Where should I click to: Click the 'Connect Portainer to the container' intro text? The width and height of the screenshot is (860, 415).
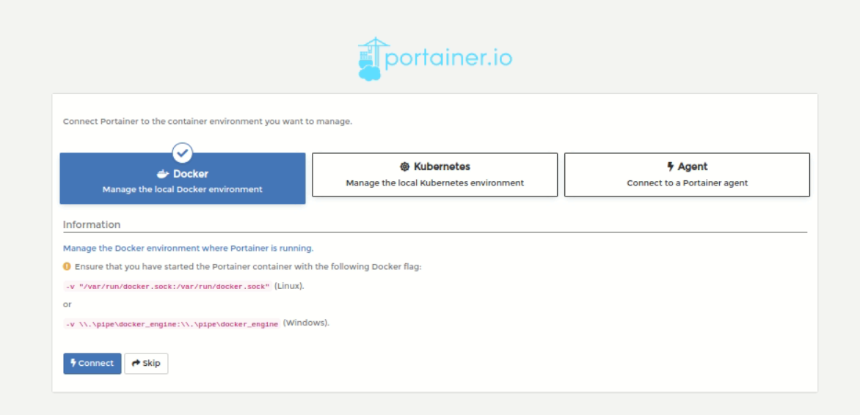(208, 121)
